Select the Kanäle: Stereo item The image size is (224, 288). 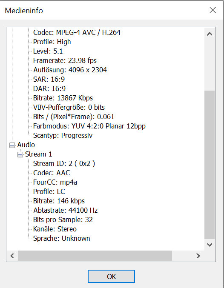click(x=55, y=229)
